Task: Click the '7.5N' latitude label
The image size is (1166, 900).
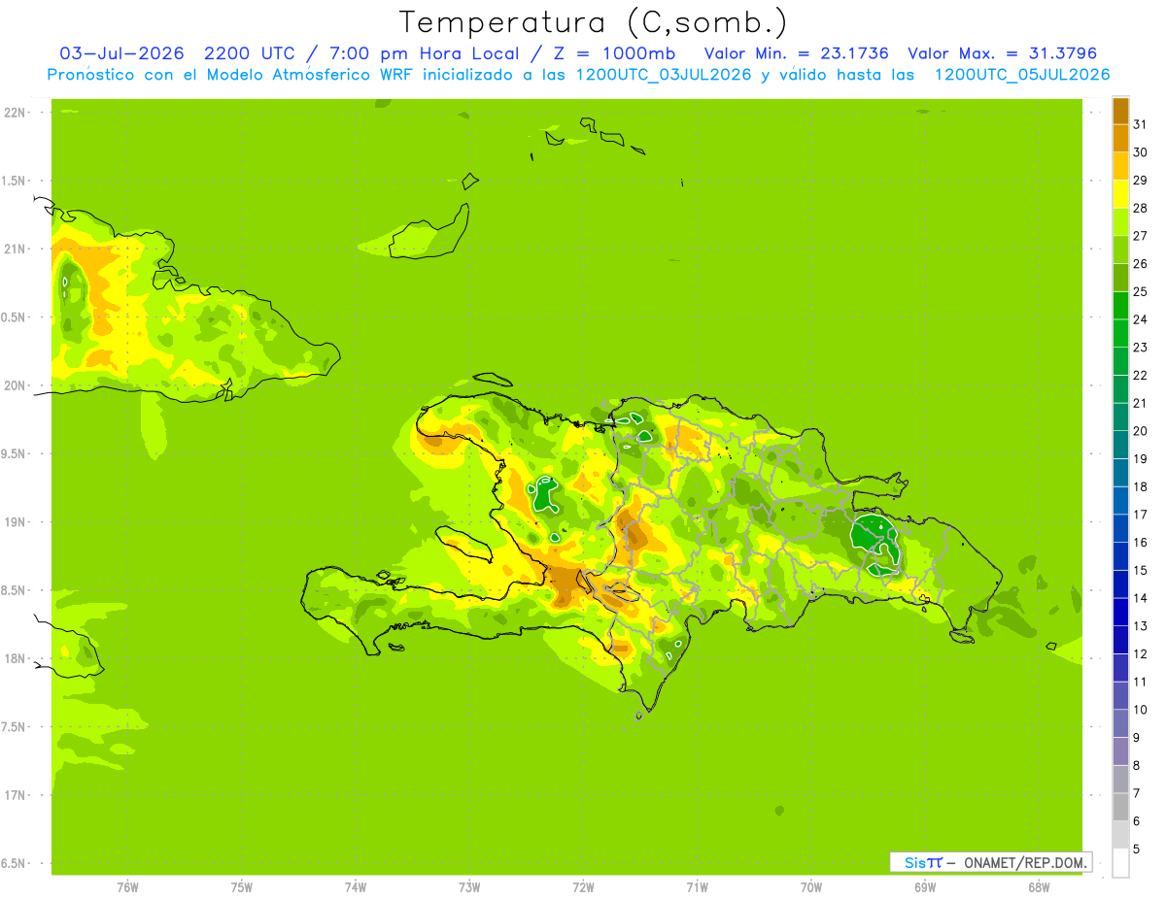Action: click(x=14, y=727)
